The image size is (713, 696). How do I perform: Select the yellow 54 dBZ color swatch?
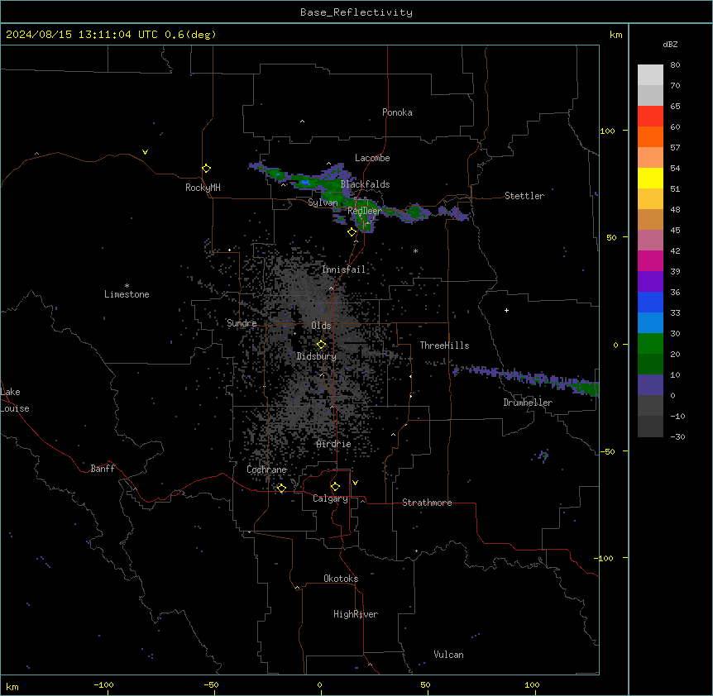650,178
